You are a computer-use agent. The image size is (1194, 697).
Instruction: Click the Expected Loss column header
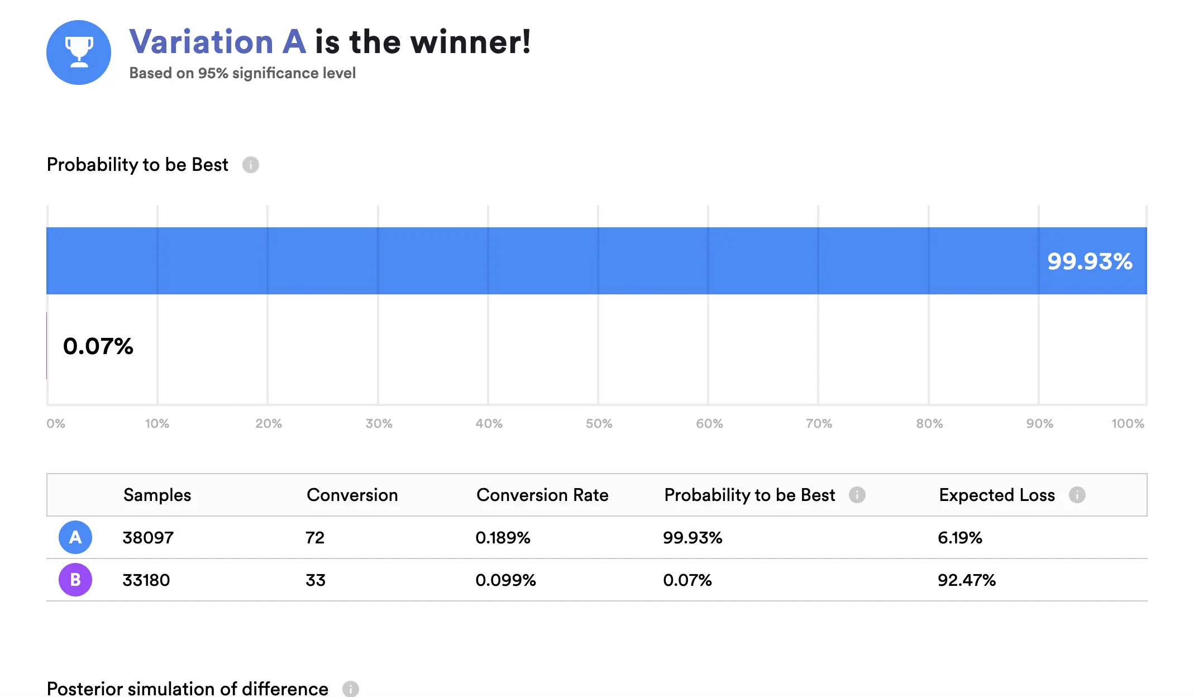(997, 495)
